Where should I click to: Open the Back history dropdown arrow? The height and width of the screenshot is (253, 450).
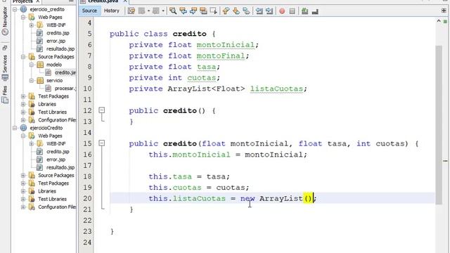pos(148,11)
